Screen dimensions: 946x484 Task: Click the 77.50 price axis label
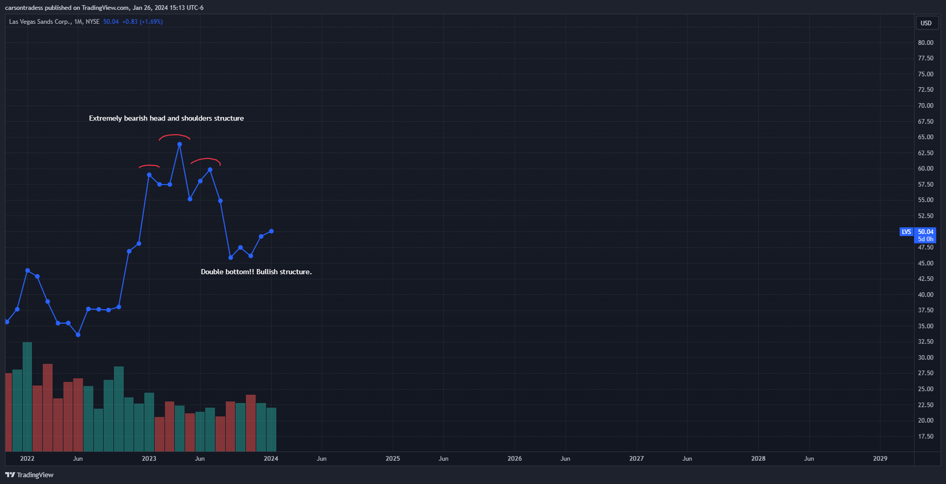pyautogui.click(x=925, y=59)
